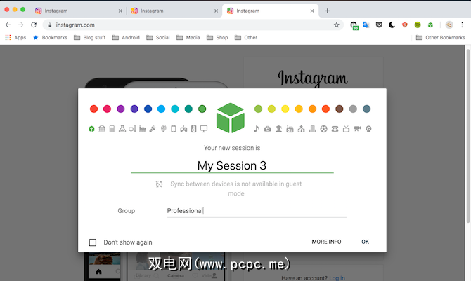Open the SessionBox green cube extension
This screenshot has width=471, height=281.
point(430,25)
